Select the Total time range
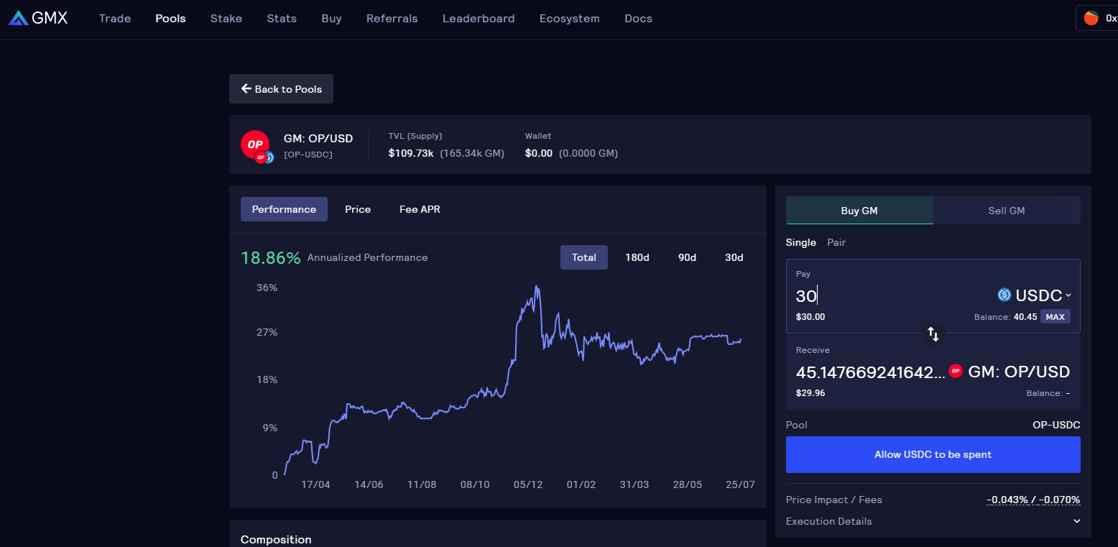This screenshot has height=547, width=1118. (584, 257)
